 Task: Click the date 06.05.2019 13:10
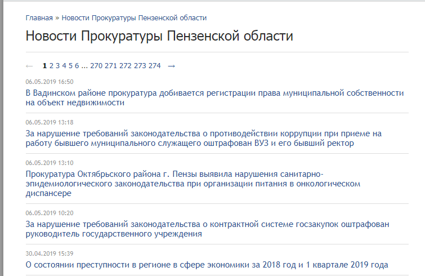coord(50,163)
